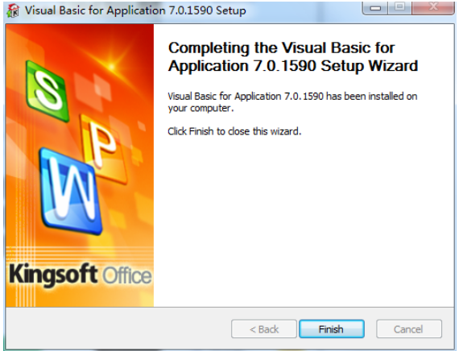Minimize the setup window

[x=375, y=7]
